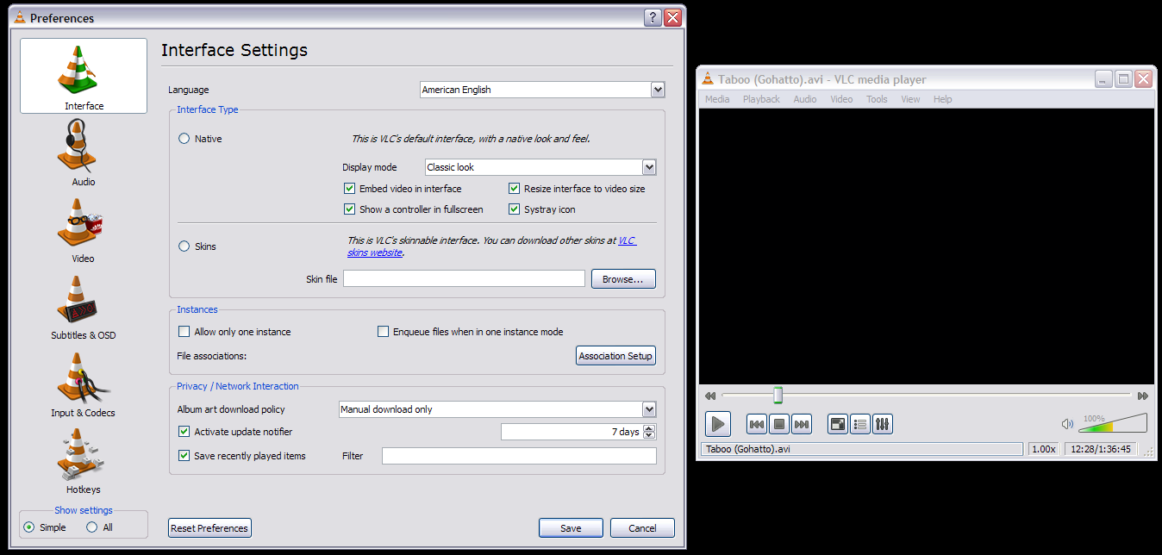Image resolution: width=1162 pixels, height=555 pixels.
Task: Disable Activate update notifier checkbox
Action: pyautogui.click(x=184, y=432)
